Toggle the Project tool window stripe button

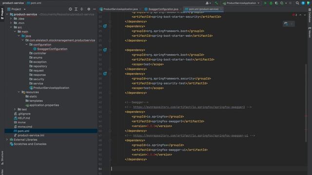pyautogui.click(x=2, y=14)
